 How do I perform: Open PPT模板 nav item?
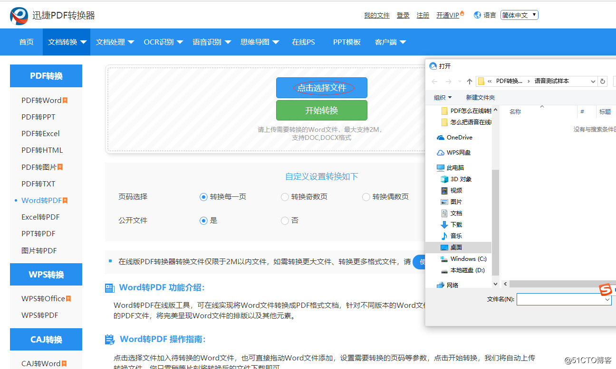click(347, 42)
